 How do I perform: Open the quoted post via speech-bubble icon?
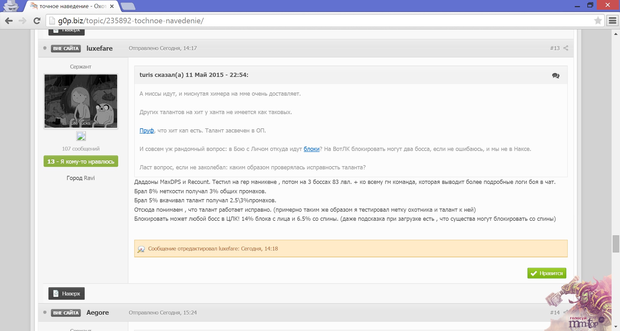tap(555, 76)
